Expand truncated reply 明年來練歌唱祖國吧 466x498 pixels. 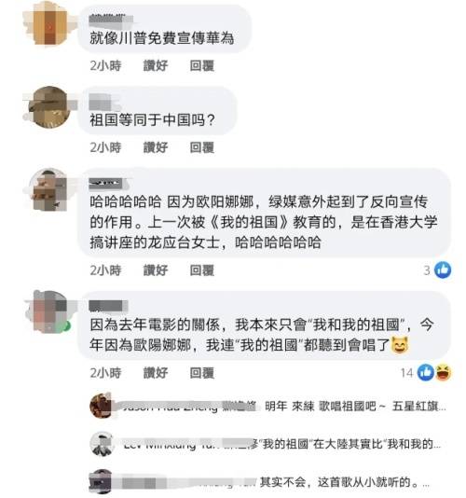tap(355, 407)
